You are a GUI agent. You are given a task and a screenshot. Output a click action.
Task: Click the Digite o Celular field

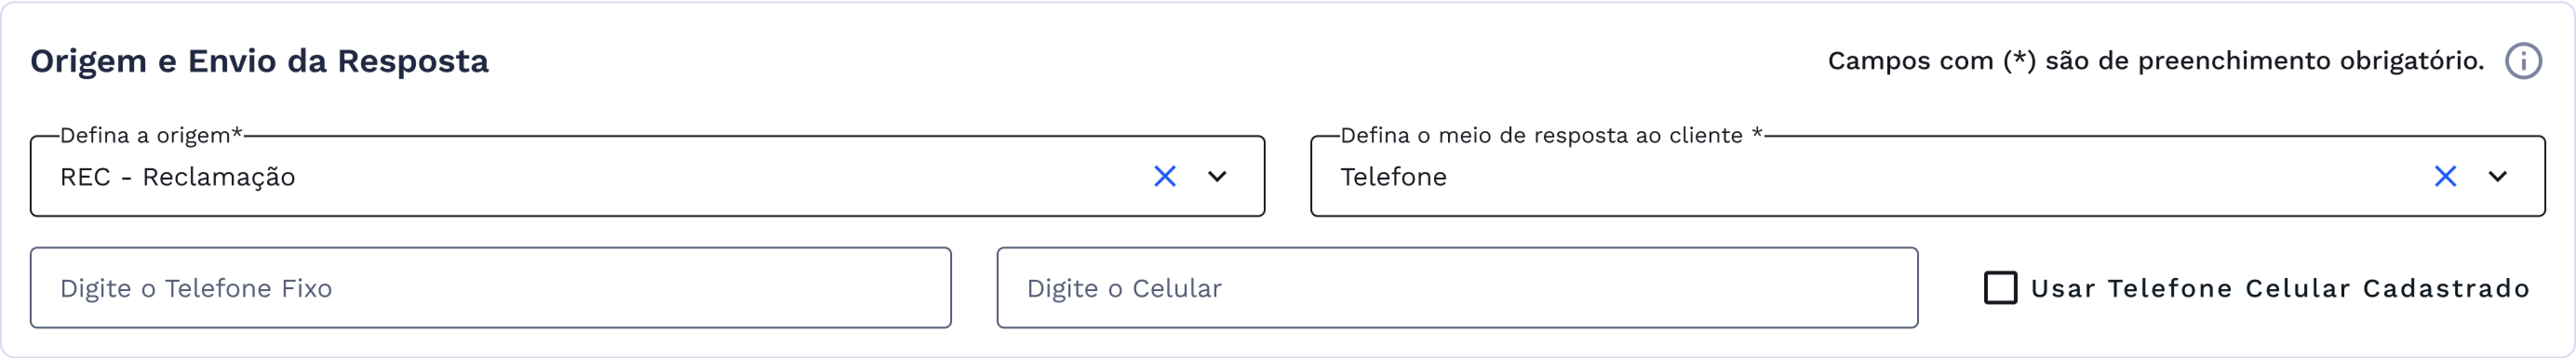(x=1456, y=288)
